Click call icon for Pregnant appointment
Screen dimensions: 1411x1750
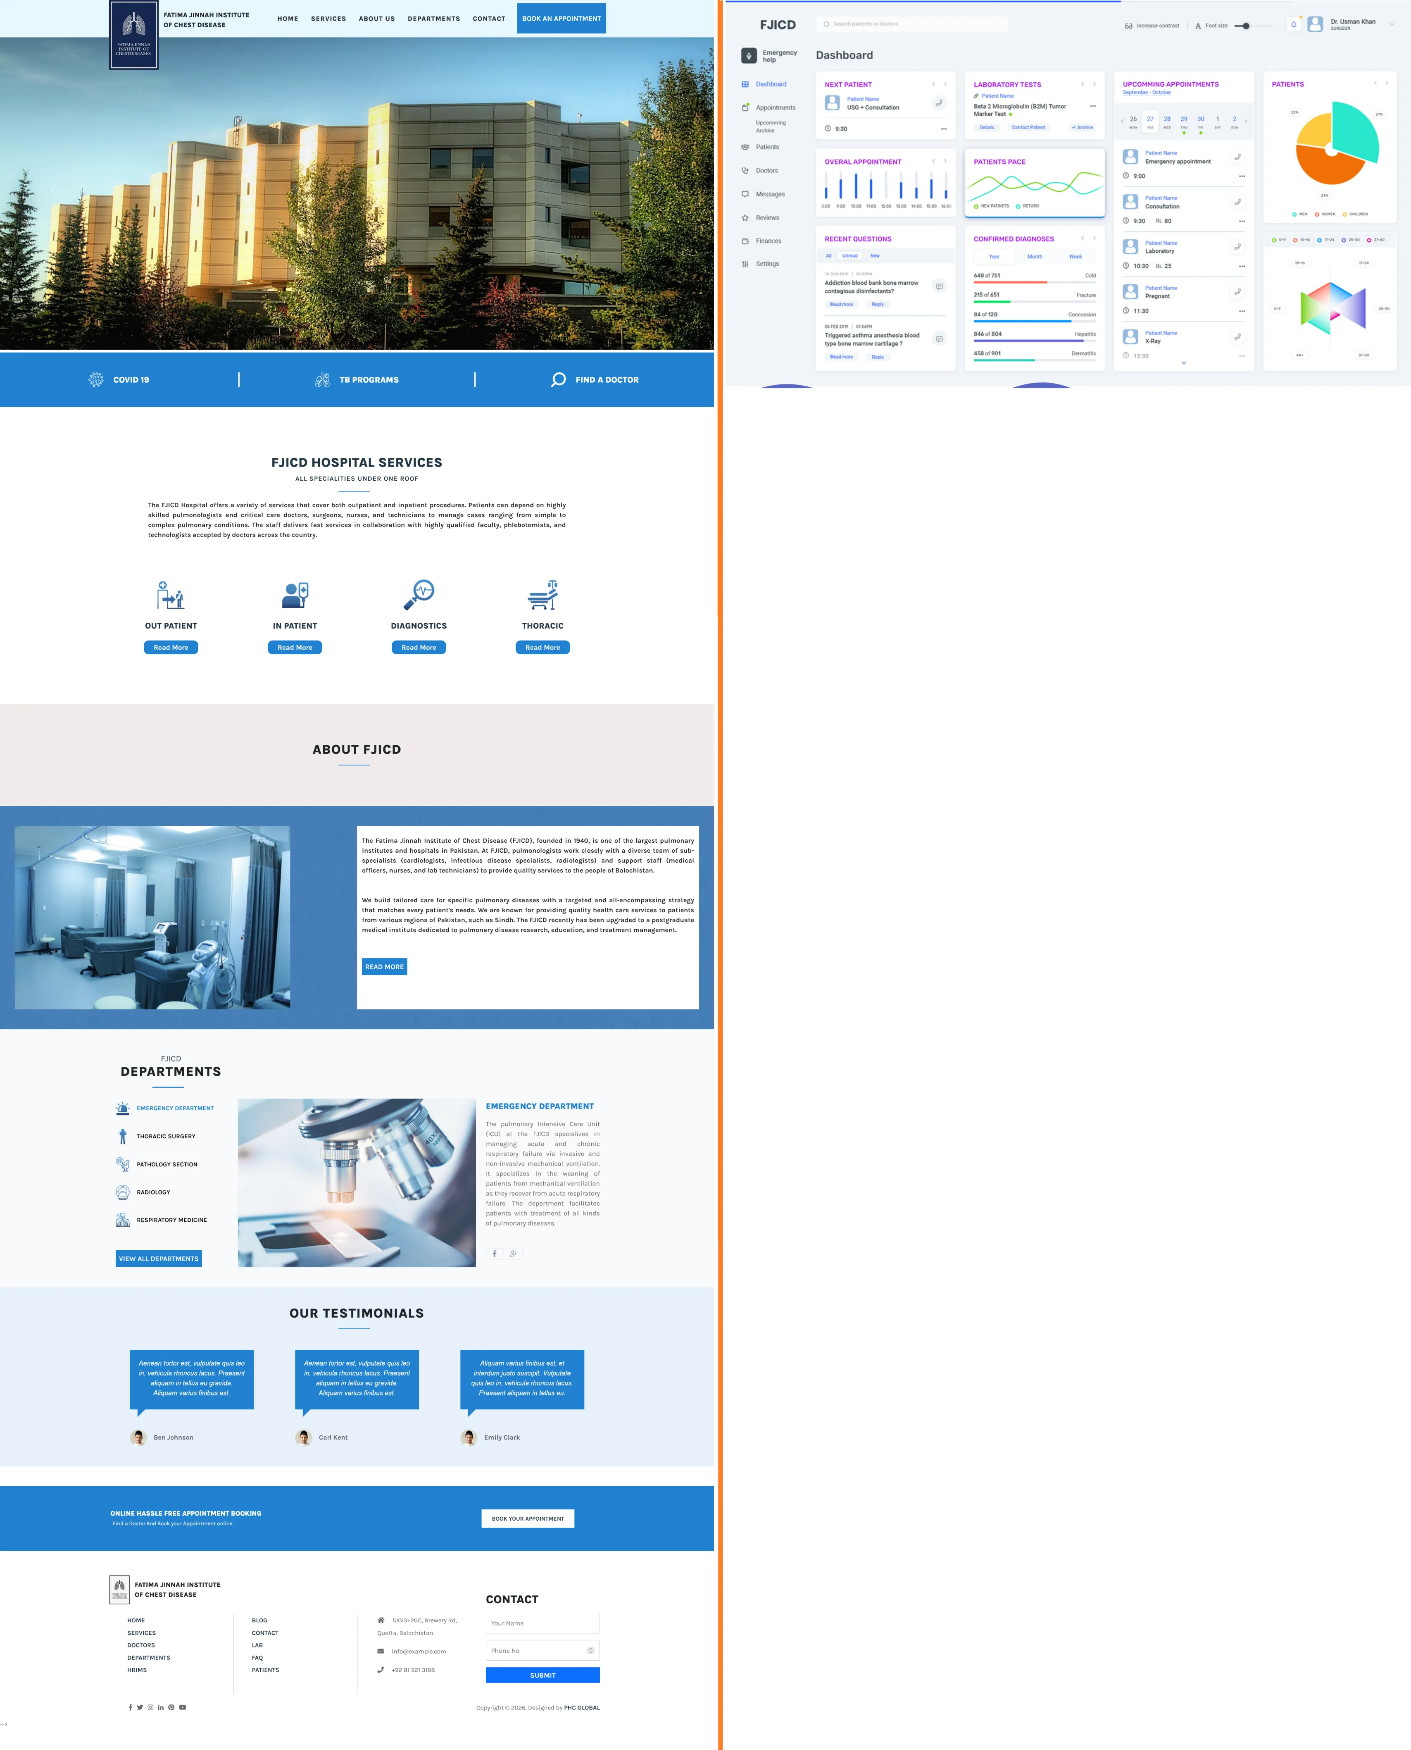pos(1237,292)
